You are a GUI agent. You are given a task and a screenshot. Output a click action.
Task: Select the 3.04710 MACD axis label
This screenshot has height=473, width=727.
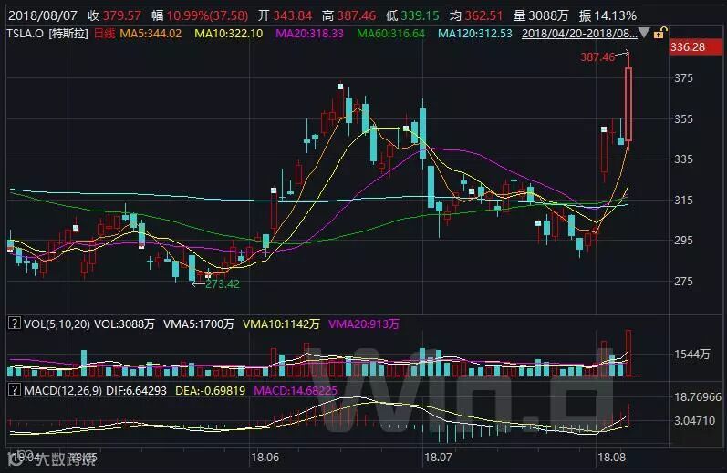click(694, 421)
